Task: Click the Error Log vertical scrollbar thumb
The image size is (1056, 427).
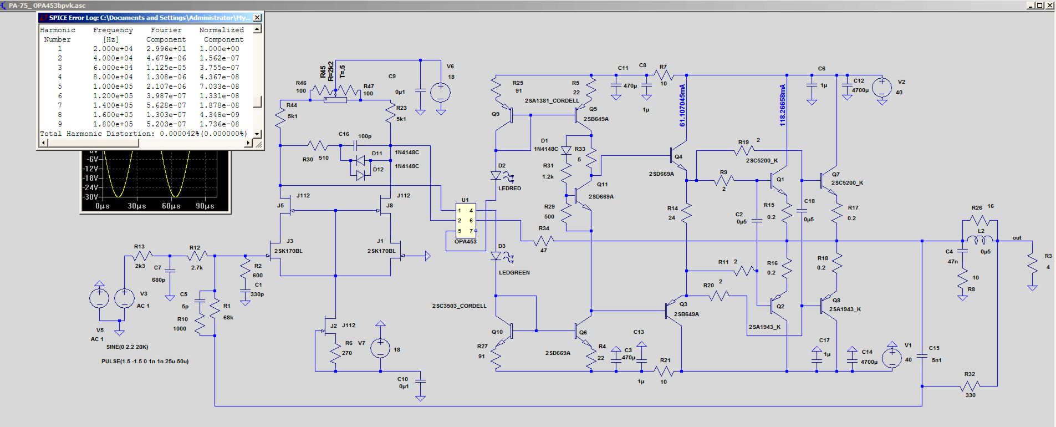Action: point(257,101)
